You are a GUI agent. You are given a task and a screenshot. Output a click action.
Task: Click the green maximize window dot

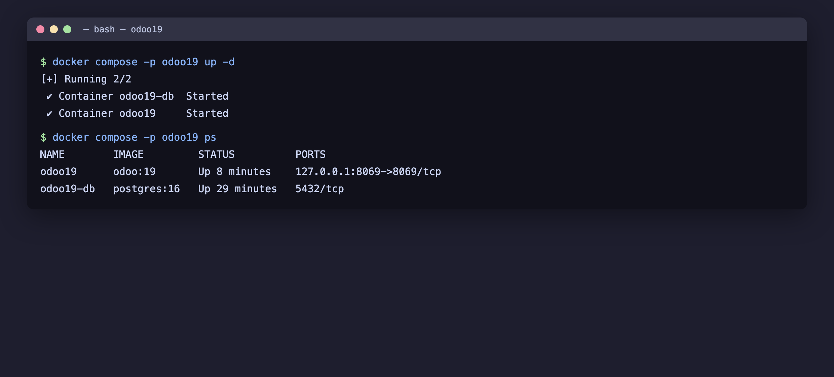(x=67, y=29)
